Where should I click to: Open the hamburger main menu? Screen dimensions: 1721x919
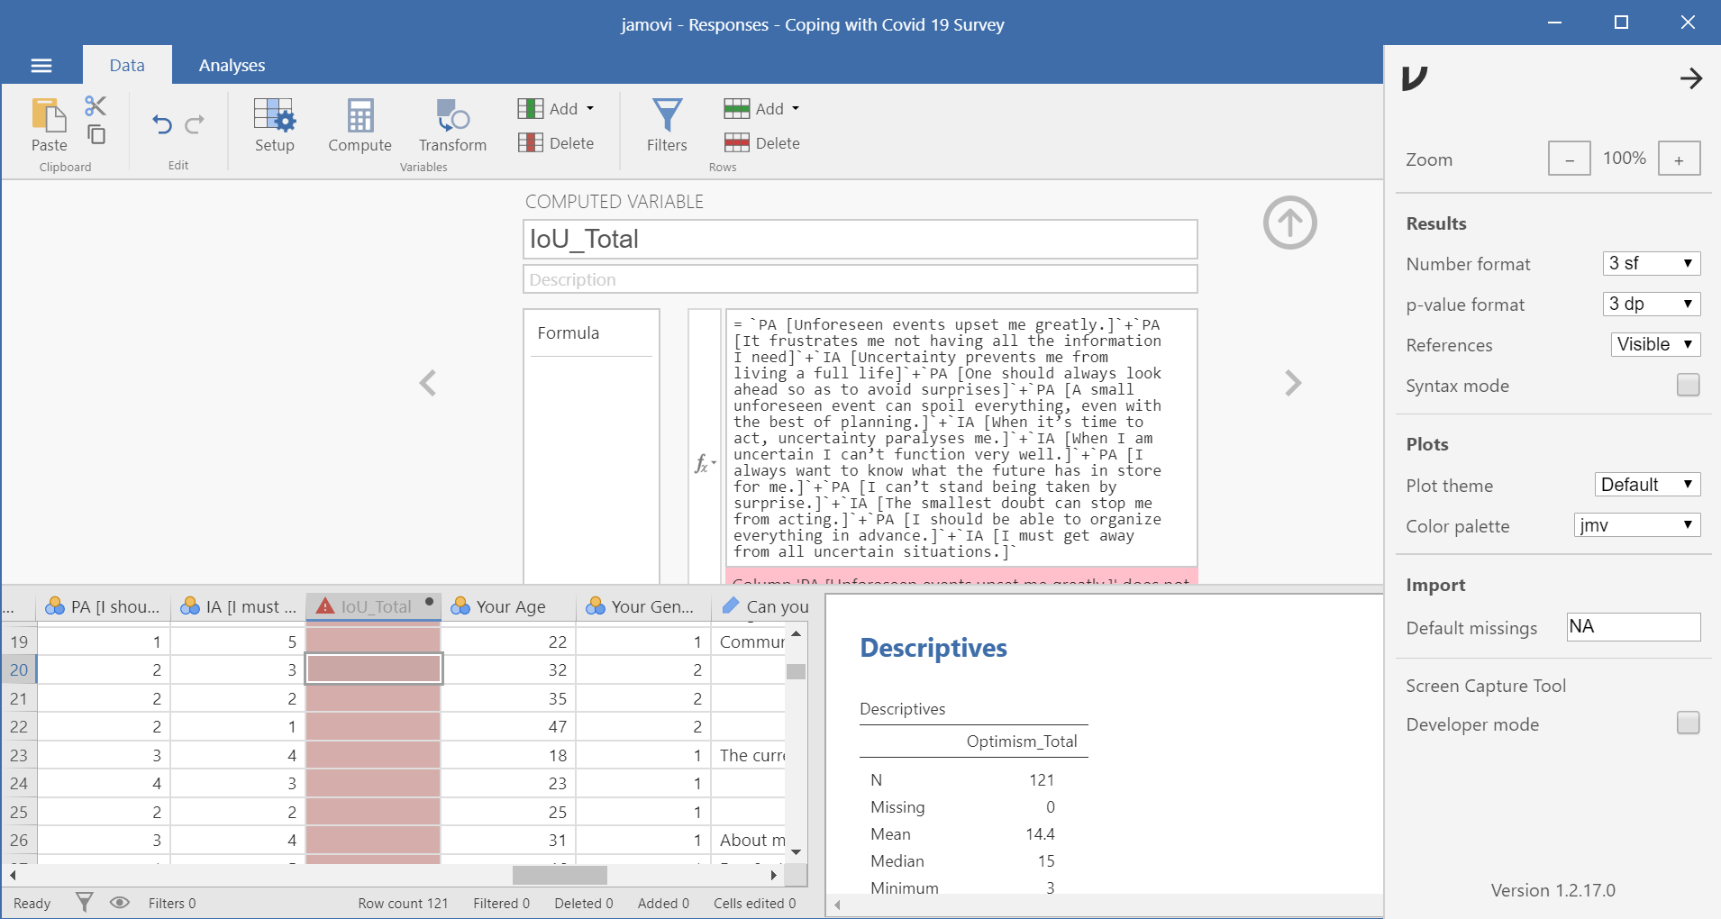click(x=41, y=65)
